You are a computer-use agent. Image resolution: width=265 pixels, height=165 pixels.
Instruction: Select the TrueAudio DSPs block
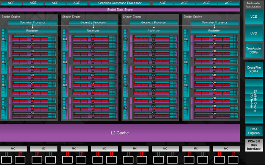pos(254,50)
